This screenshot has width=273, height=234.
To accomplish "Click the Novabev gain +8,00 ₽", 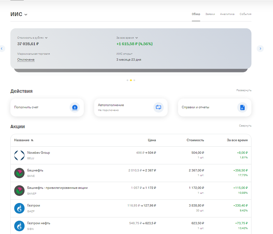I will tap(242, 153).
